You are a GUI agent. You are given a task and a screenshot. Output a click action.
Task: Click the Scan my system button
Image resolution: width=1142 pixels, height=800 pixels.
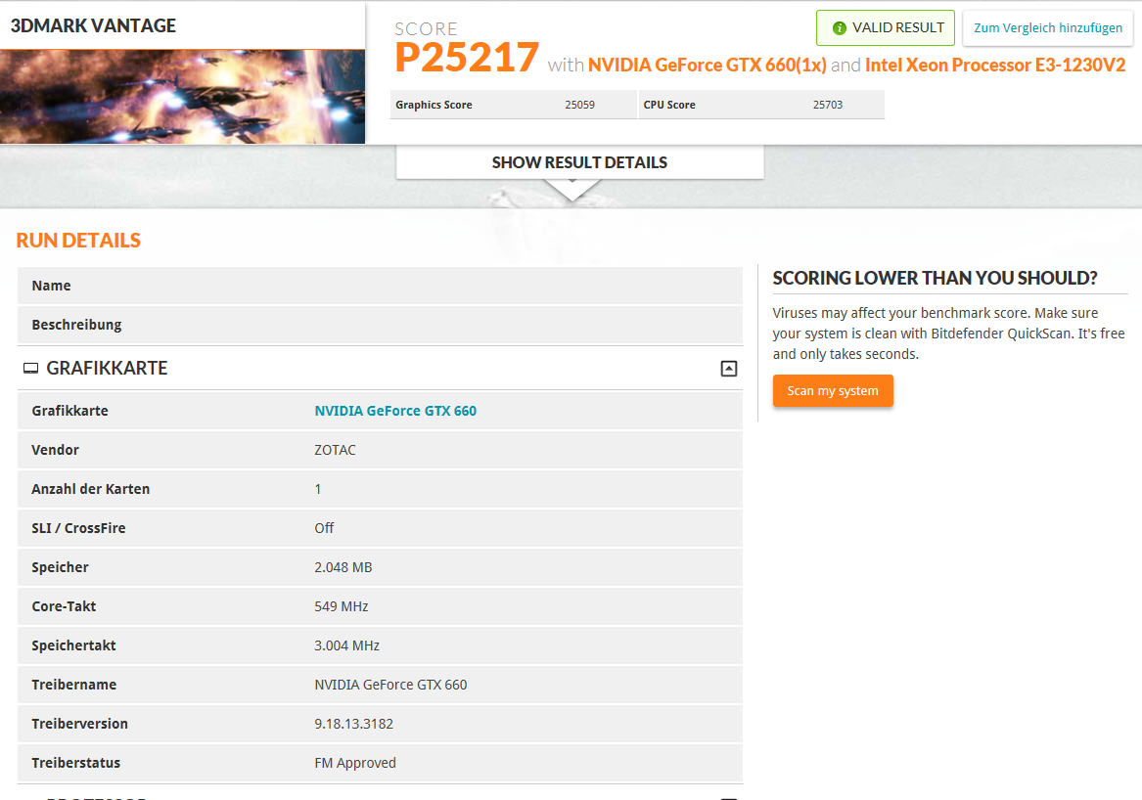[833, 391]
